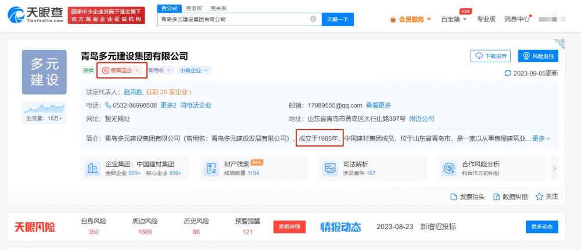Open the 消息中心 message center
Screen dimensions: 581x250
(x=517, y=19)
